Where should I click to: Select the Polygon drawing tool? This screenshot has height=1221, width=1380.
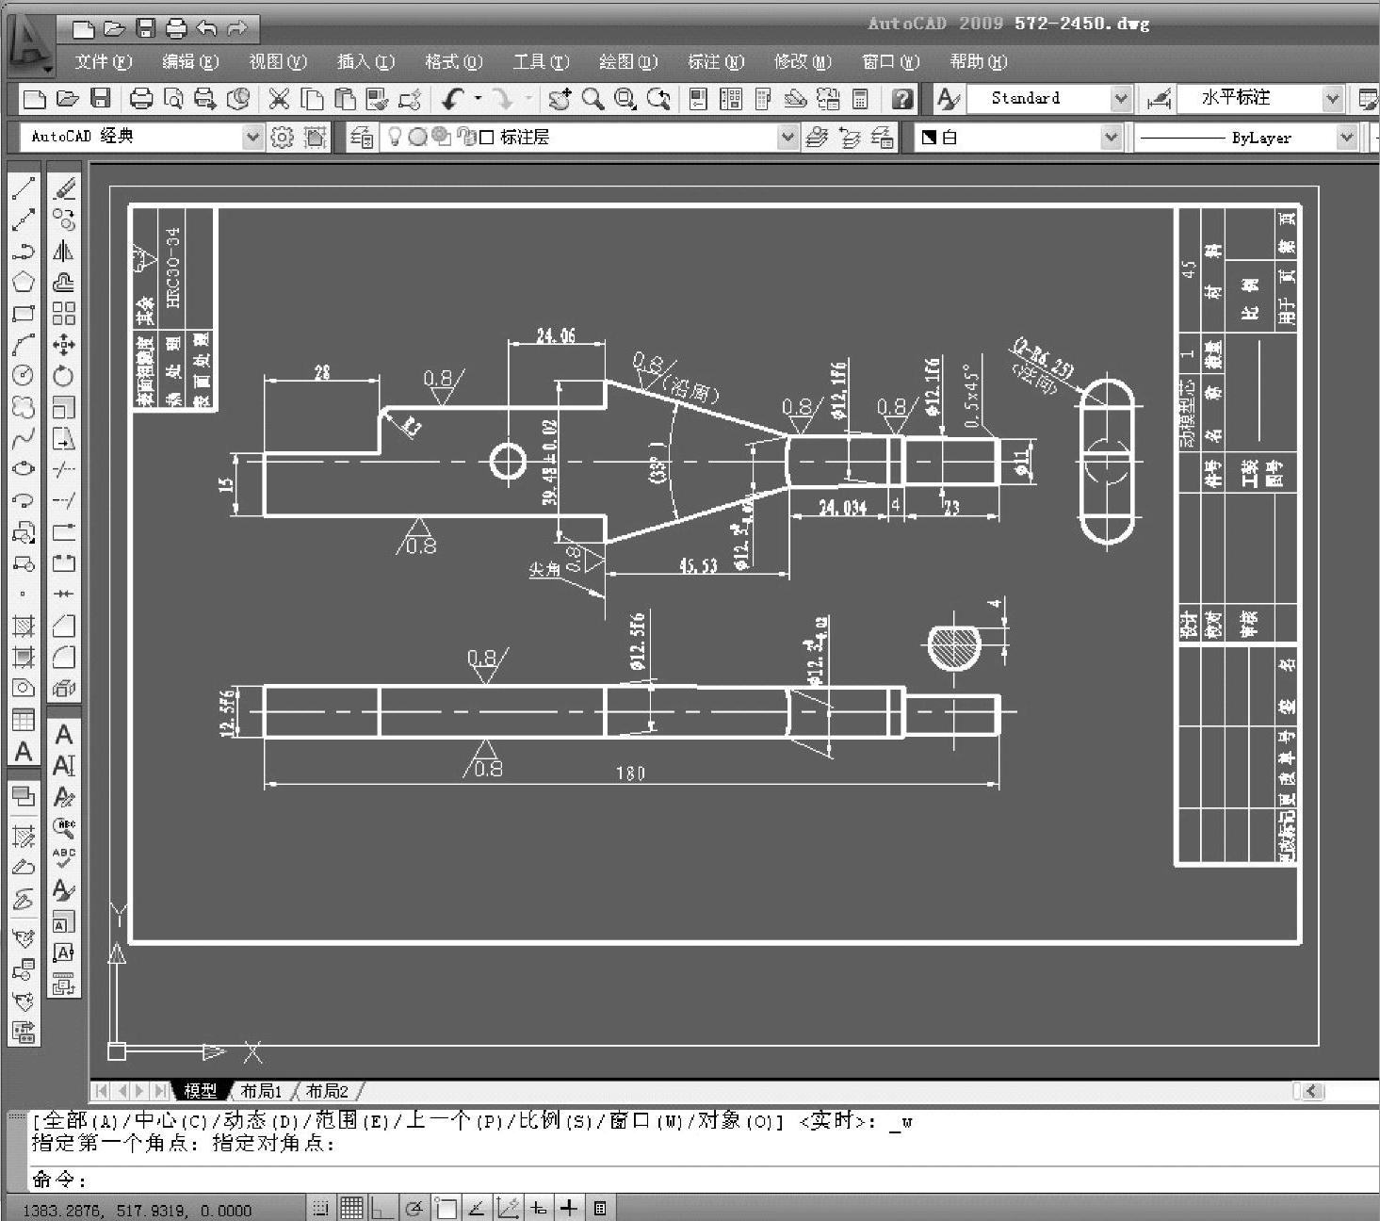tap(24, 282)
